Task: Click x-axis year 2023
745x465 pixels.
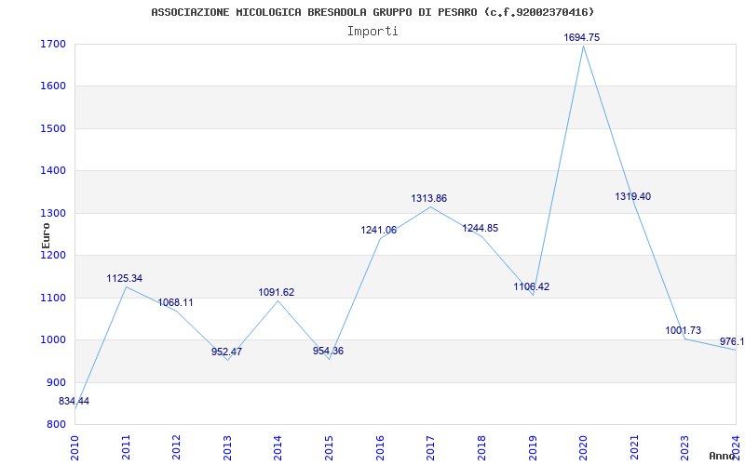Action: click(x=684, y=448)
